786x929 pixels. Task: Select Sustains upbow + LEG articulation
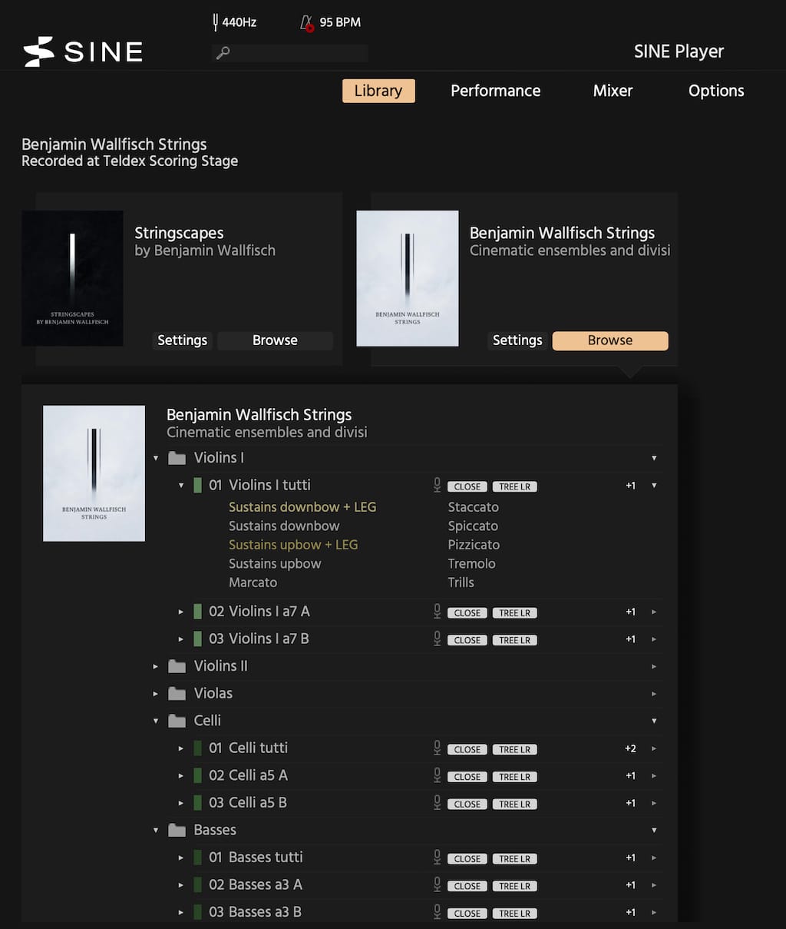pos(293,545)
